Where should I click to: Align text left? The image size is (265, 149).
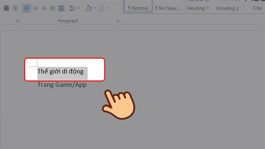pos(27,8)
